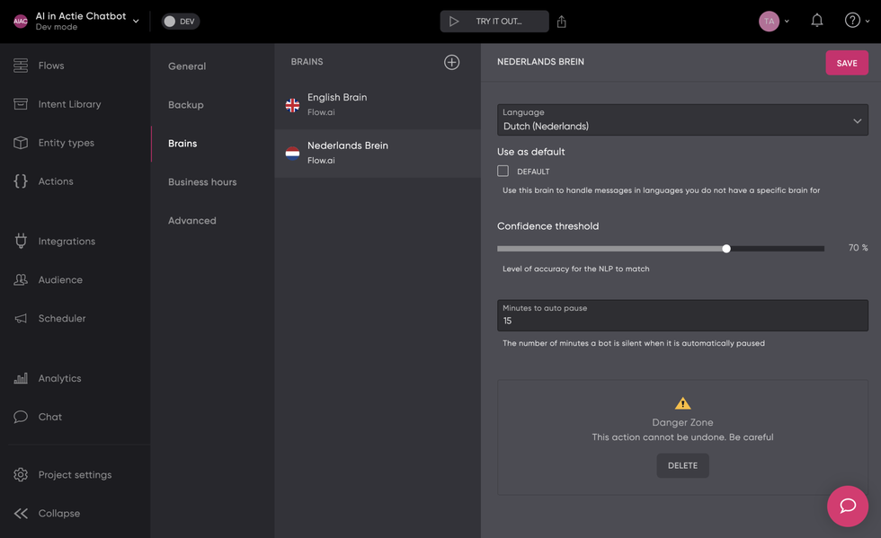
Task: Click the add brain plus icon
Action: [x=451, y=62]
